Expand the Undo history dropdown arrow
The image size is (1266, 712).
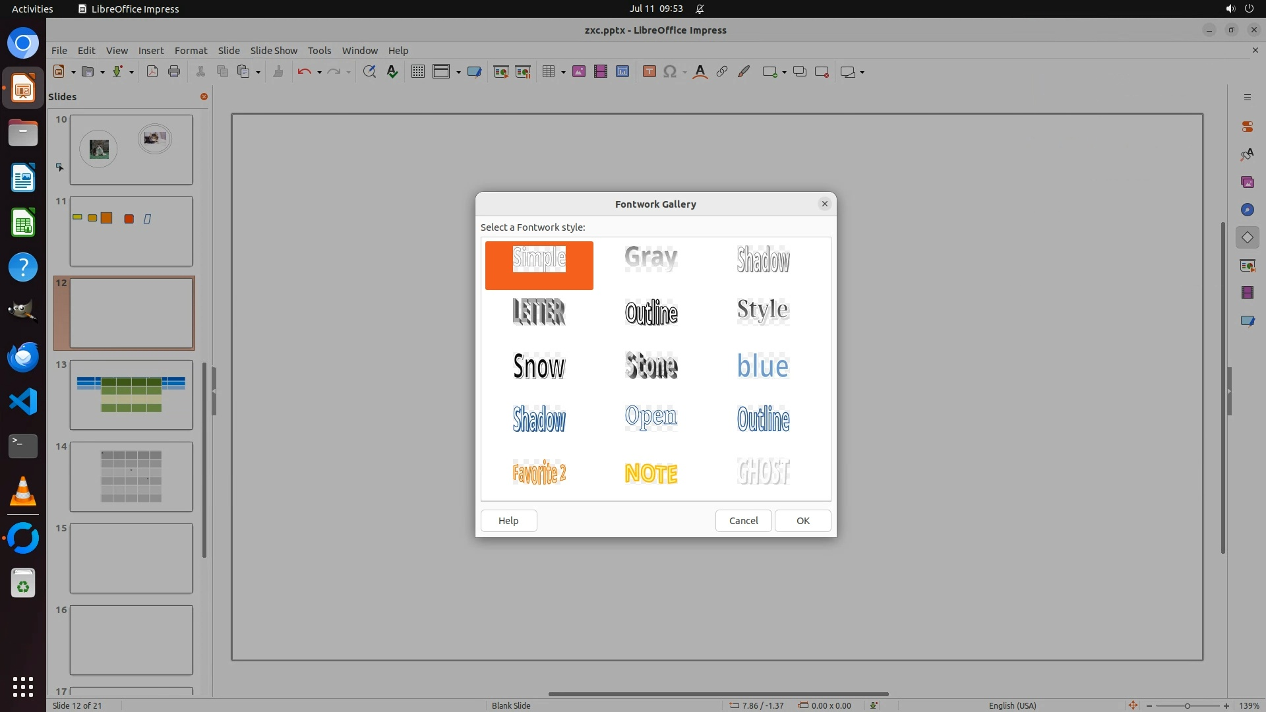tap(319, 72)
